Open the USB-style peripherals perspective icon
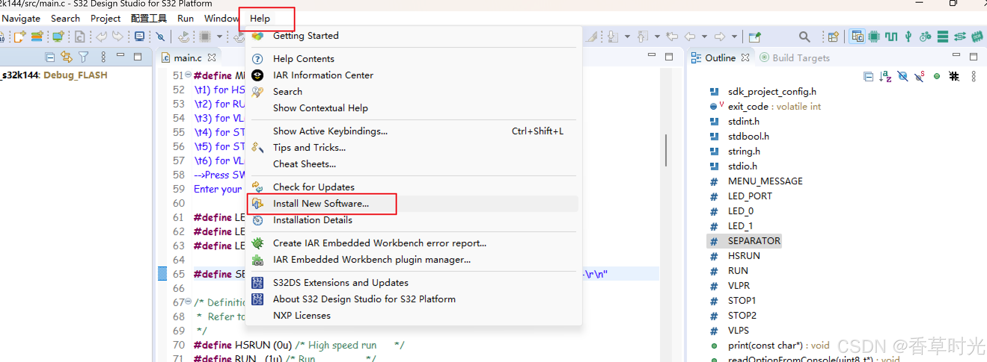This screenshot has width=987, height=362. click(x=908, y=37)
